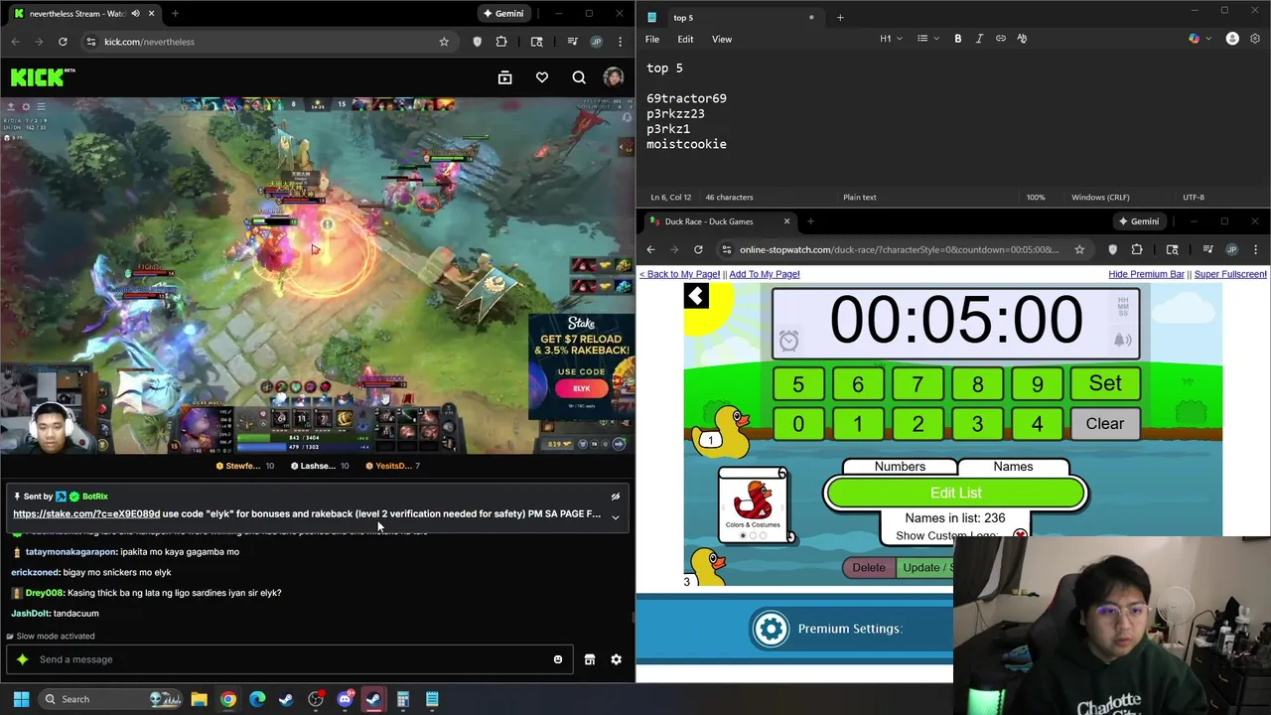Open Kick browse/clips icon in header

pyautogui.click(x=504, y=77)
